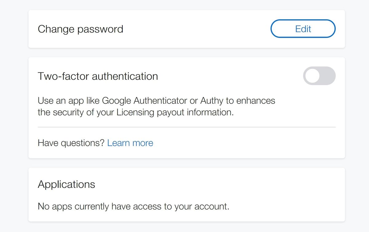The image size is (369, 232).
Task: Open the Learn more link
Action: pyautogui.click(x=130, y=143)
